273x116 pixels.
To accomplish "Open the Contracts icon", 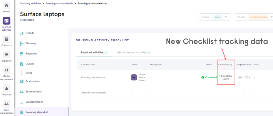I will [6, 39].
